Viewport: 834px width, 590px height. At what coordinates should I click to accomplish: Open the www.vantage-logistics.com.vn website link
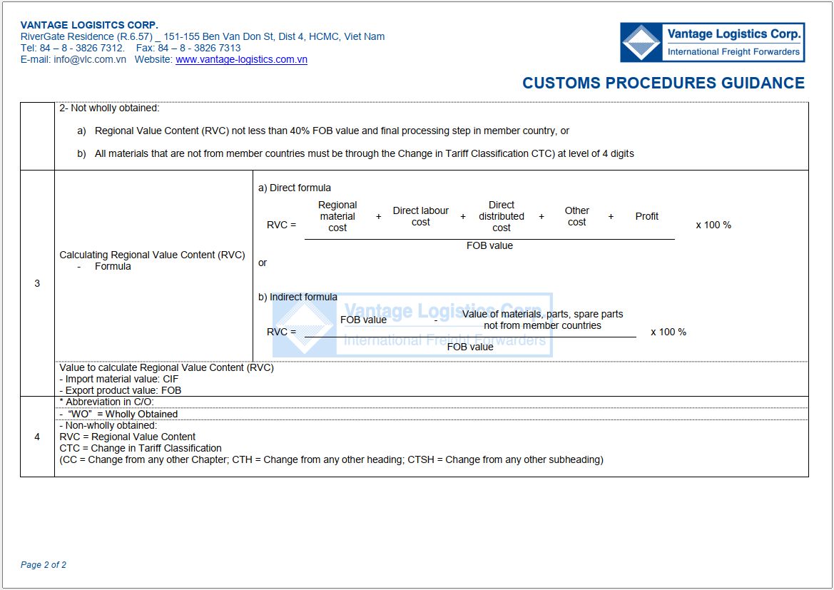241,60
